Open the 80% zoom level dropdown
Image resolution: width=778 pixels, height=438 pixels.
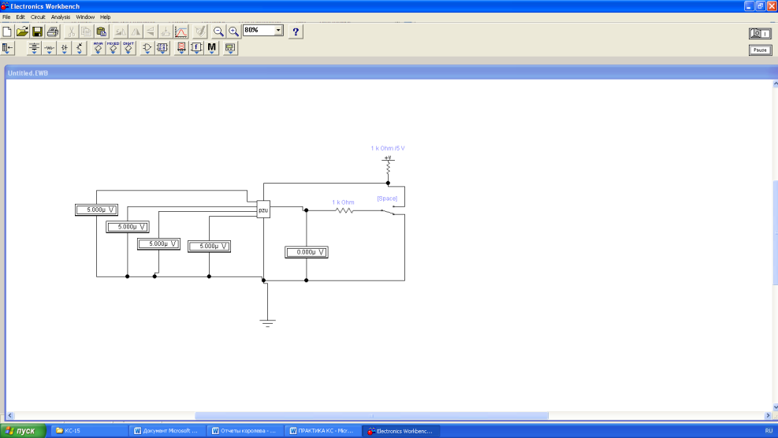[278, 31]
